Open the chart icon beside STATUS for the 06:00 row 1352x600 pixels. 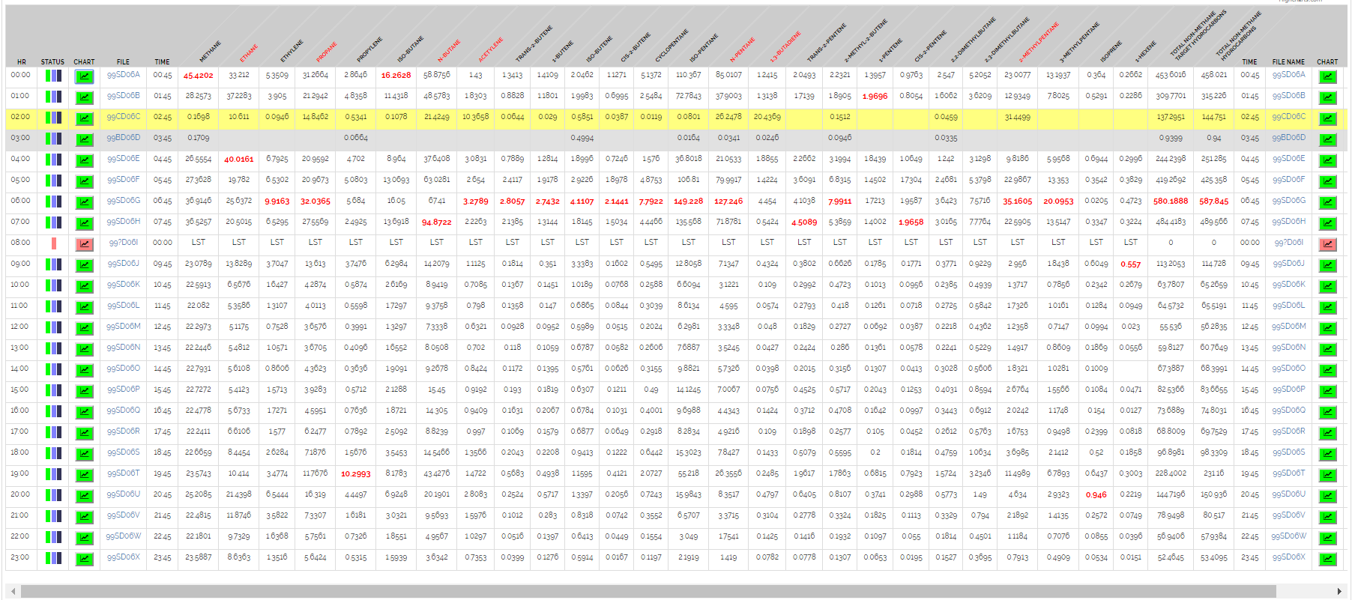click(x=84, y=201)
